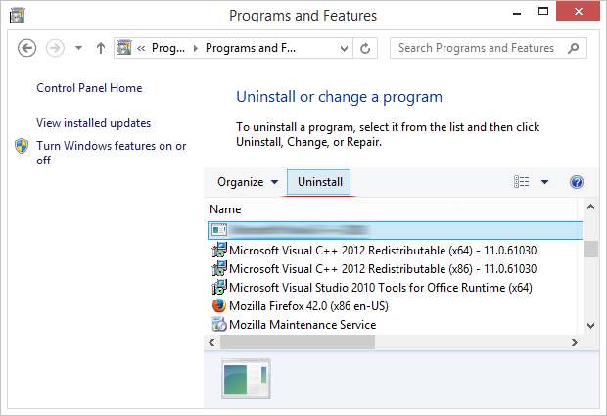Open Turn Windows features on or off
Screen dimensions: 607x416
point(111,153)
